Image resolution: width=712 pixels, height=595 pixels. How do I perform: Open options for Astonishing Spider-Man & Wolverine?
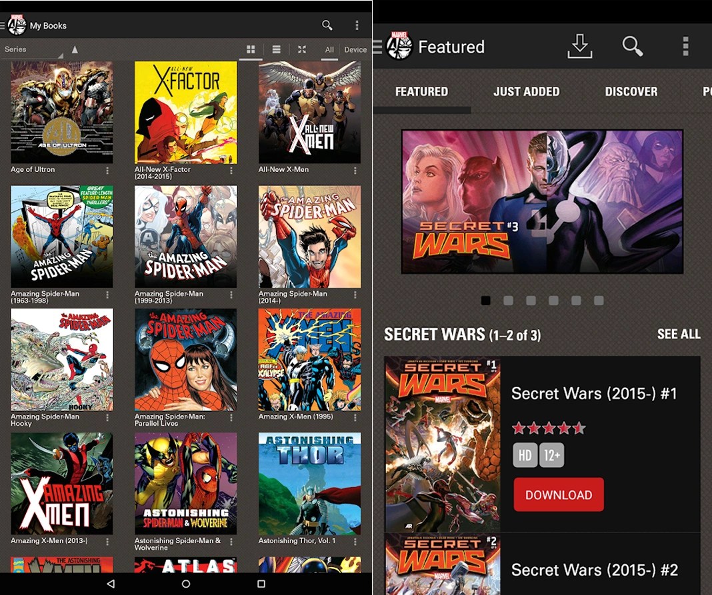click(x=231, y=542)
